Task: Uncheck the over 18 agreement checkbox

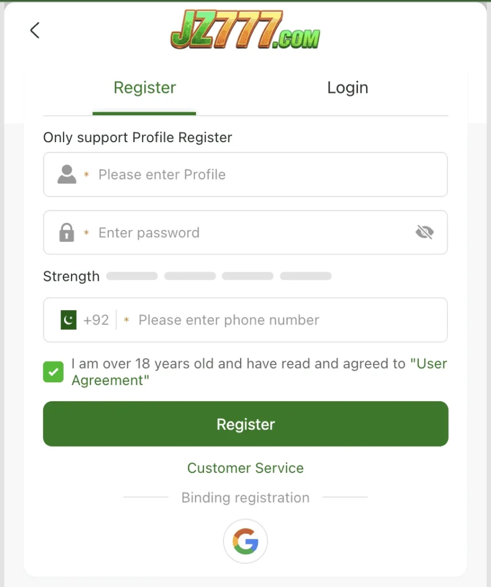Action: (x=53, y=372)
